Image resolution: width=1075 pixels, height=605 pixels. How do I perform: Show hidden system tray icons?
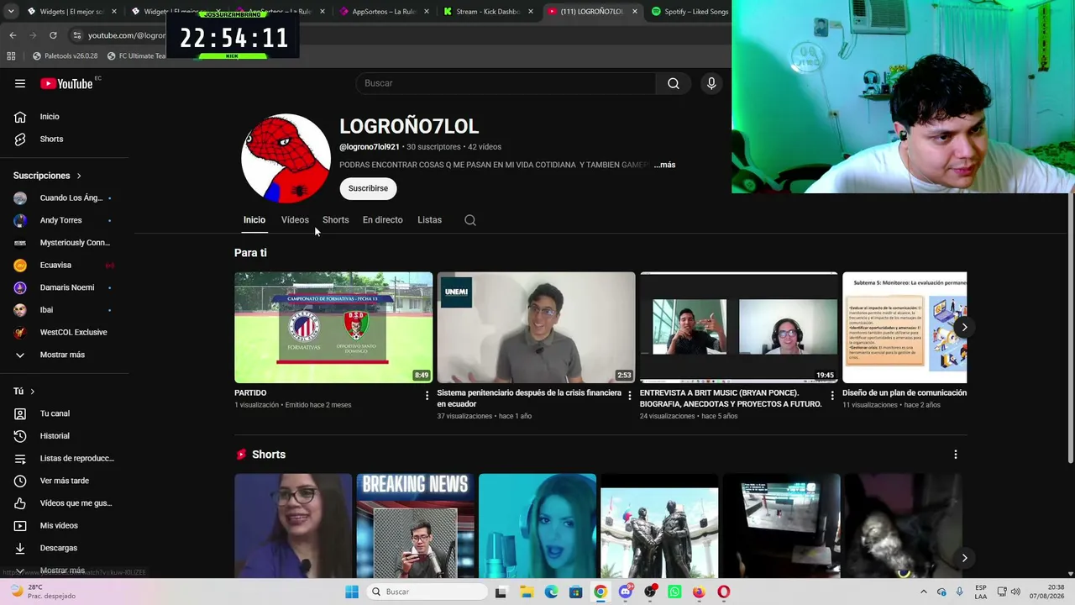(924, 592)
